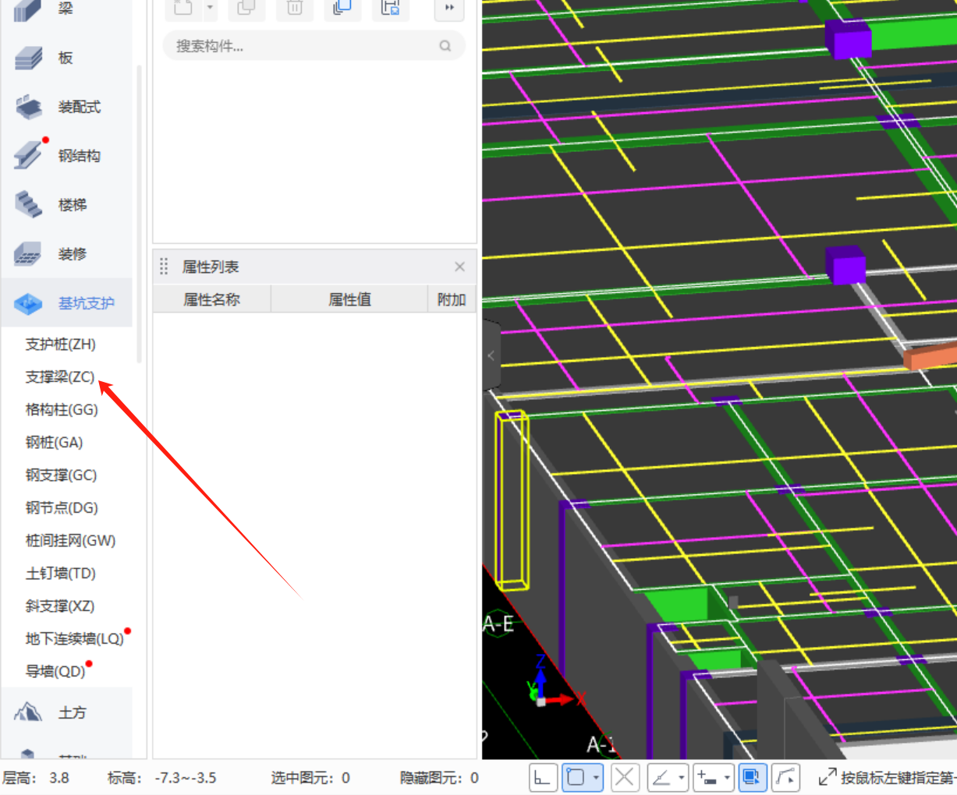Close the 属性列表 panel
The image size is (957, 795).
click(460, 267)
